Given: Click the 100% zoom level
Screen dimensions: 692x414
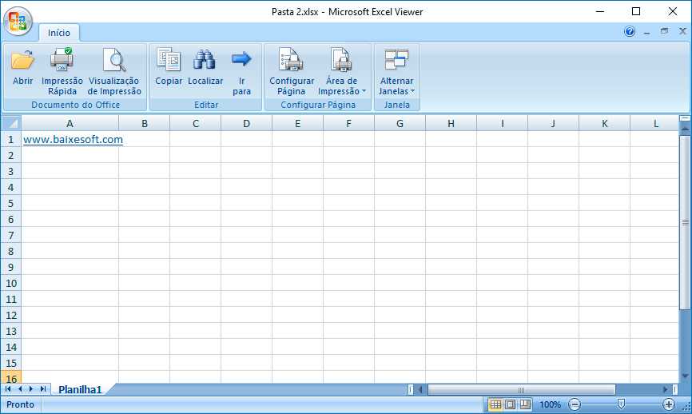Looking at the screenshot, I should 550,404.
